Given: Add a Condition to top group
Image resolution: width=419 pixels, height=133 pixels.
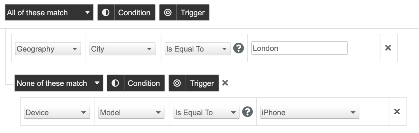Looking at the screenshot, I should tap(126, 13).
